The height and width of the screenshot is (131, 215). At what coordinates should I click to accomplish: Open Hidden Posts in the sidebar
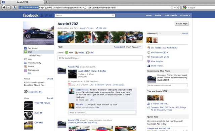click(x=35, y=55)
